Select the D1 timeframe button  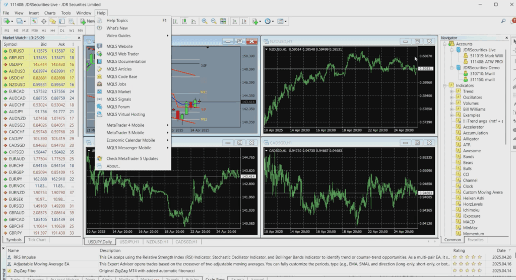point(62,31)
